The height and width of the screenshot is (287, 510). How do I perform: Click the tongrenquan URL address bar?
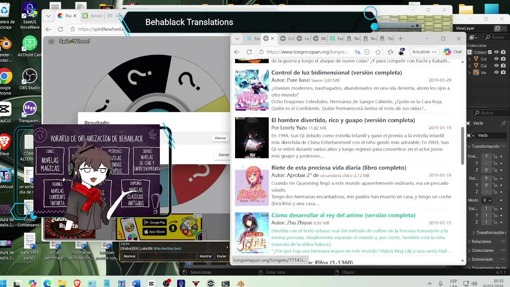click(307, 52)
